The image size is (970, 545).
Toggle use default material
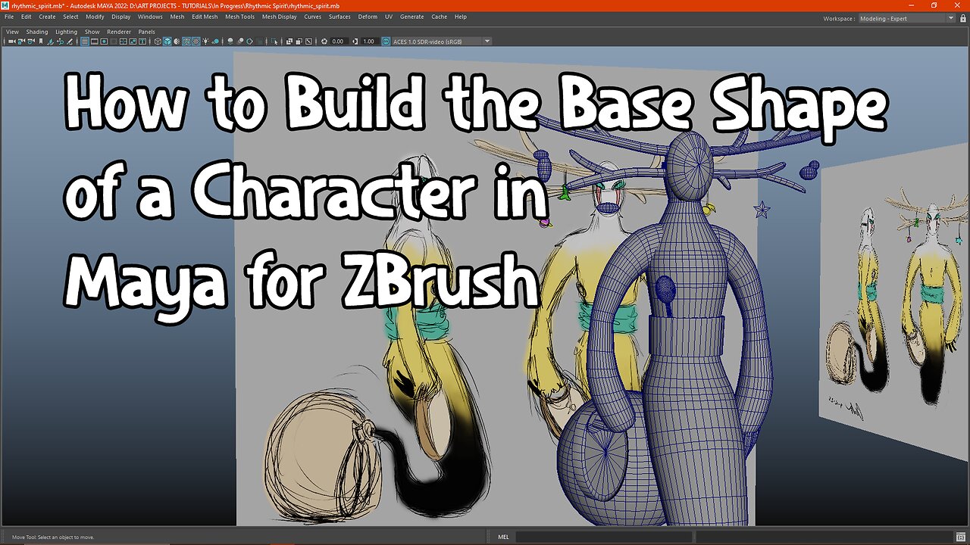[x=177, y=42]
